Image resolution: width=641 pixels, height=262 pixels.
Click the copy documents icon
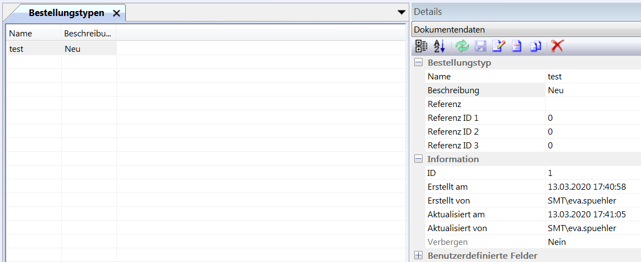535,46
